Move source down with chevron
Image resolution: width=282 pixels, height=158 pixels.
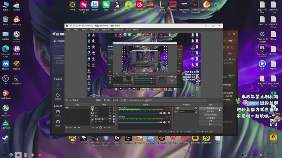point(109,127)
